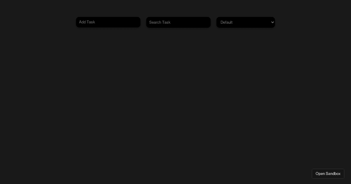This screenshot has width=351, height=184.
Task: Click the Add Task input field
Action: (x=108, y=22)
